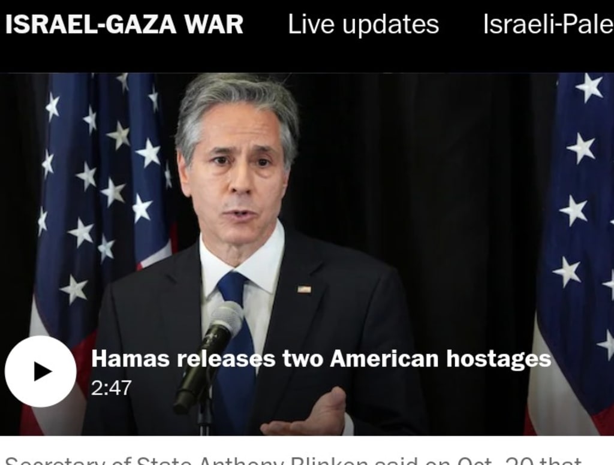Play the Hamas releases hostages video
The width and height of the screenshot is (614, 465).
click(x=40, y=371)
